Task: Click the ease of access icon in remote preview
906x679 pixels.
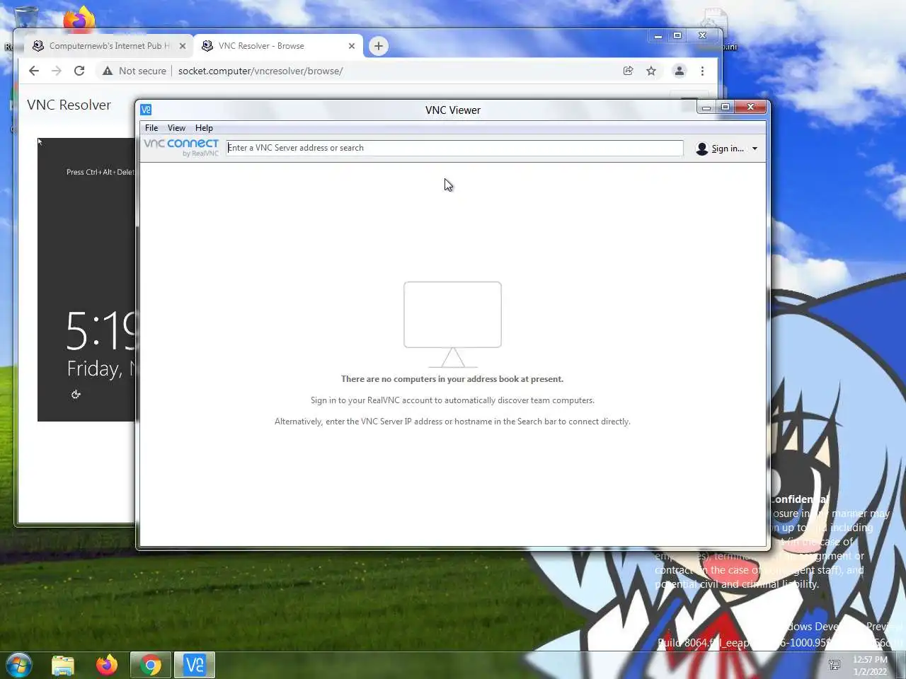Action: [76, 395]
